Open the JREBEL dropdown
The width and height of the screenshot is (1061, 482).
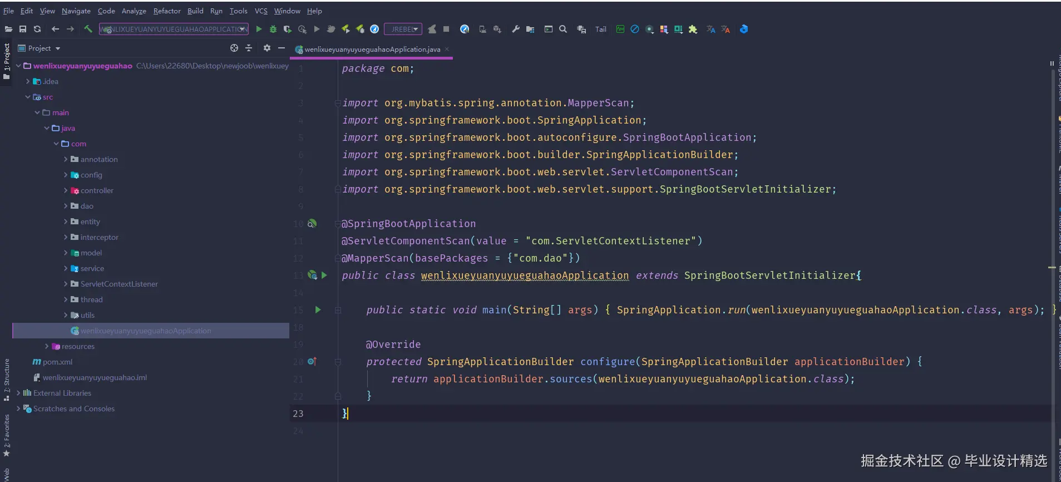click(403, 29)
